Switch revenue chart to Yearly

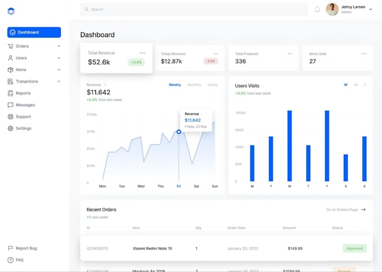pyautogui.click(x=213, y=85)
